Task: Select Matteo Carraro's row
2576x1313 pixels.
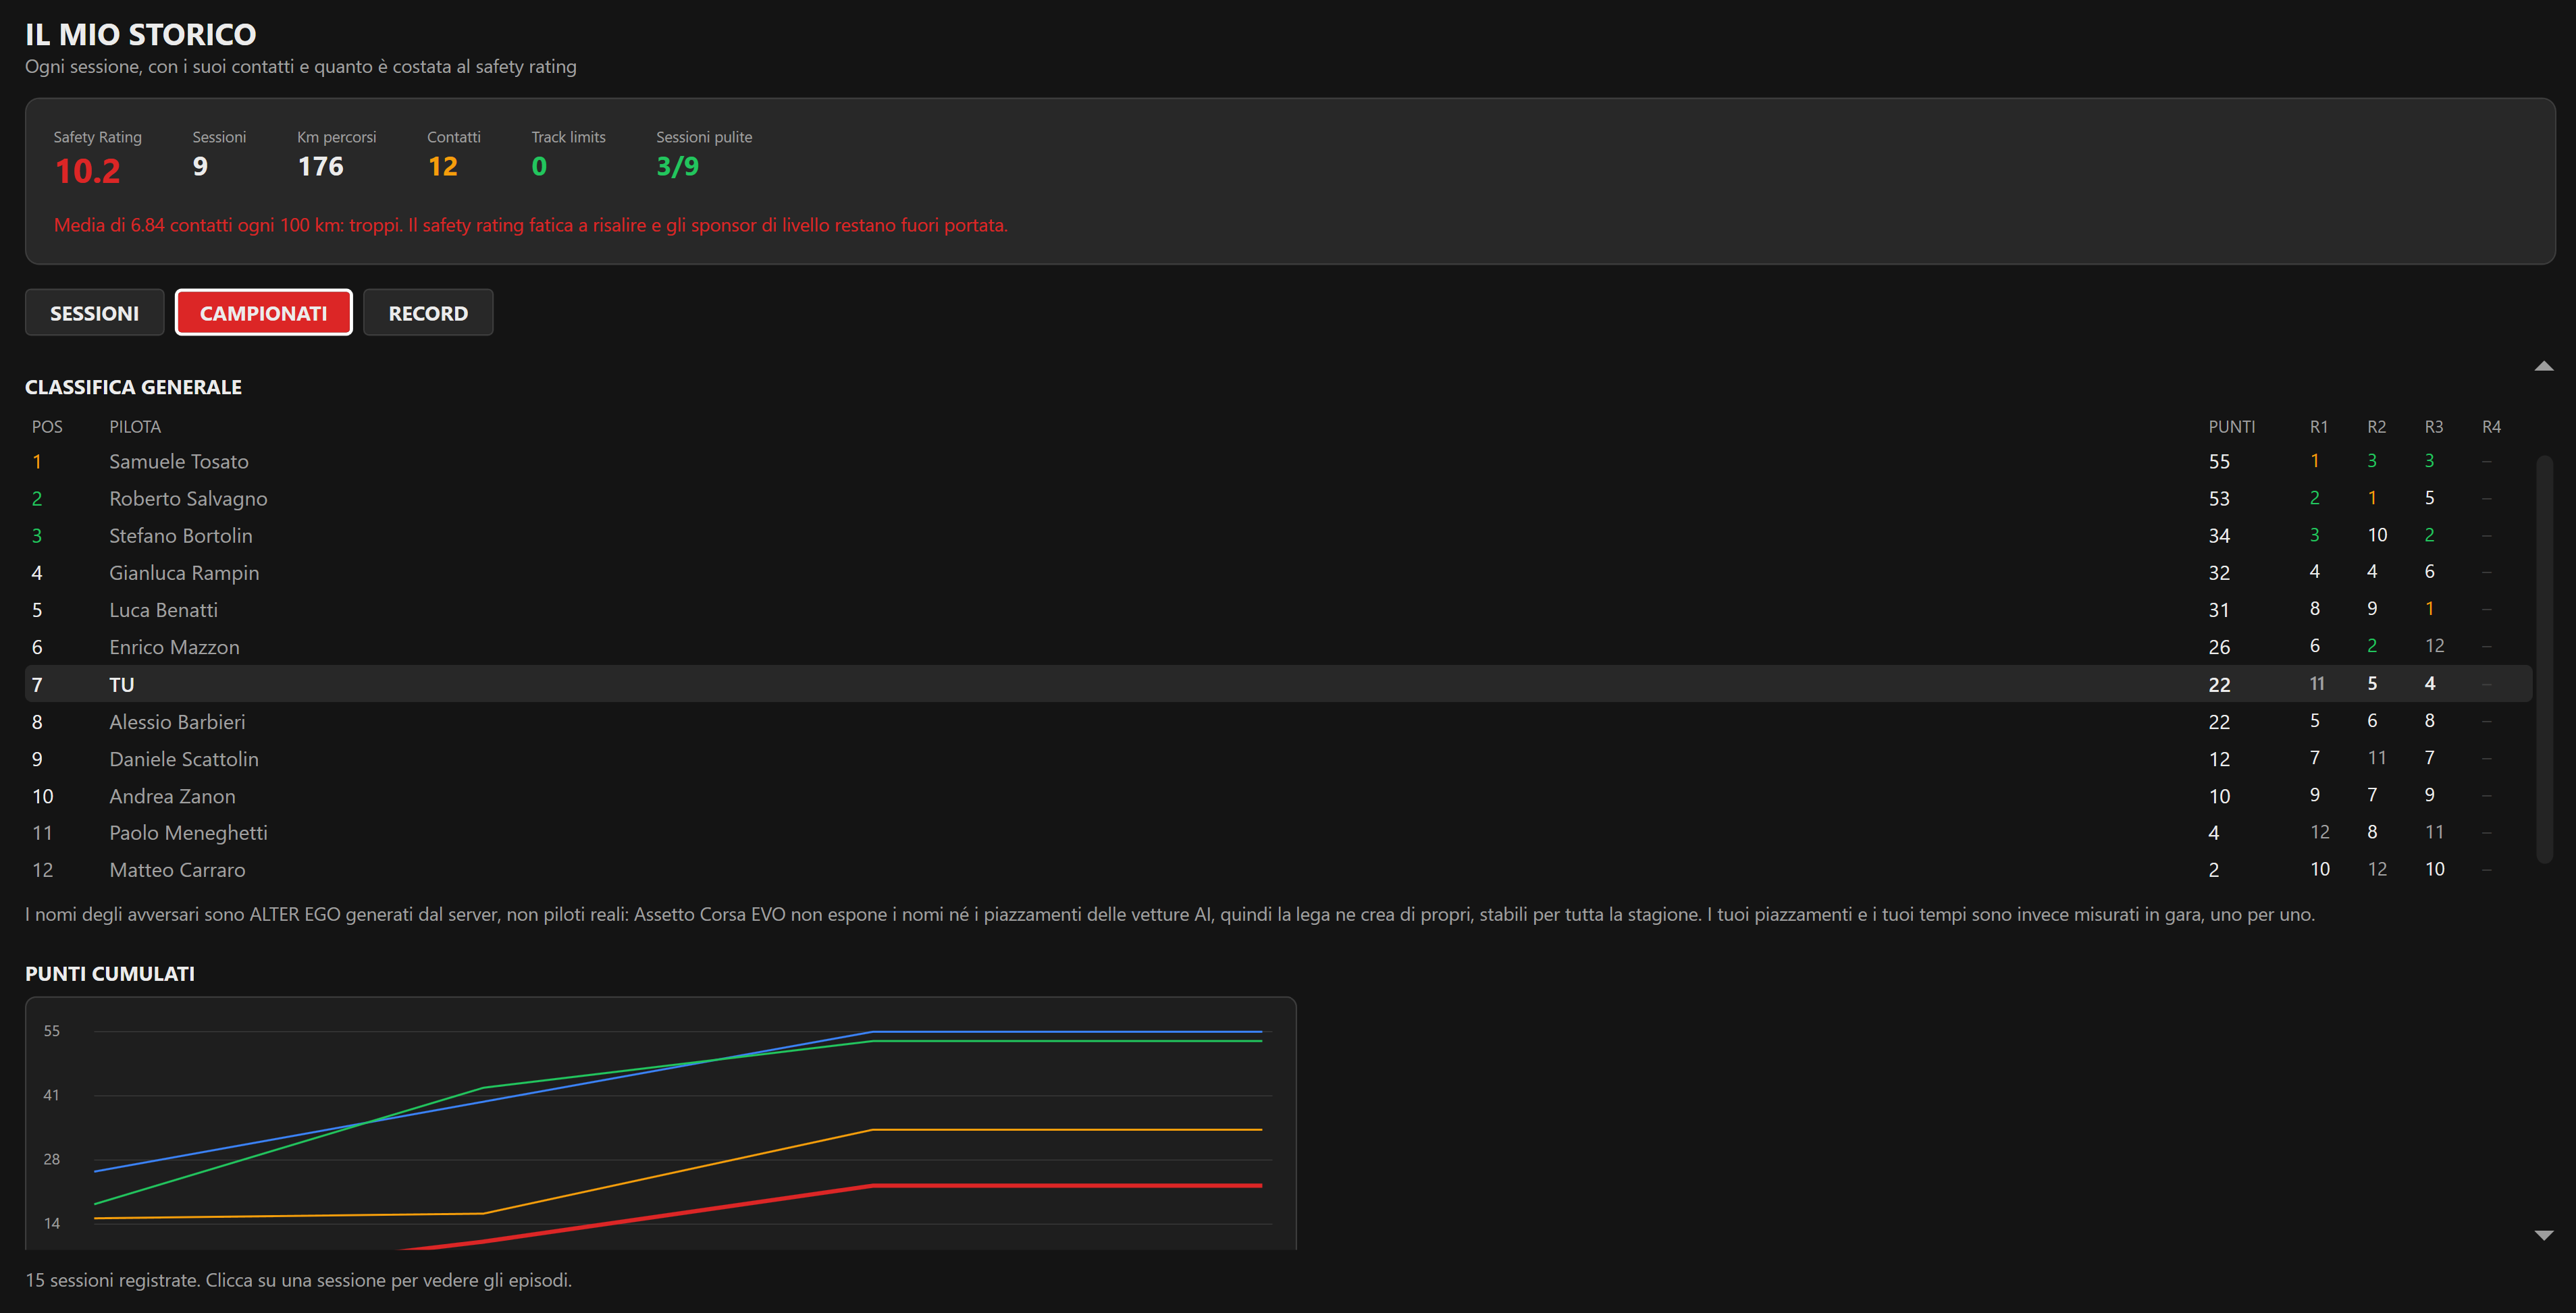Action: click(1278, 870)
